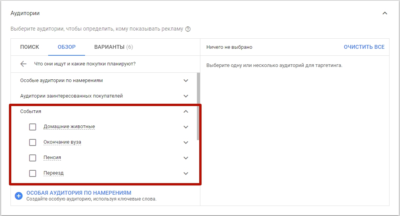The image size is (400, 216).
Task: Check the Домашние животные checkbox
Action: (x=33, y=127)
